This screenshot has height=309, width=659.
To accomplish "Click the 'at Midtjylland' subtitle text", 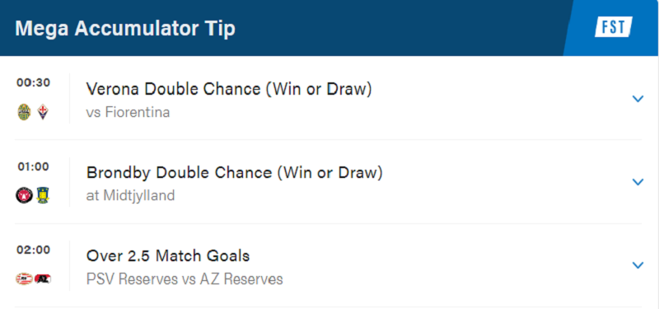I will point(131,195).
